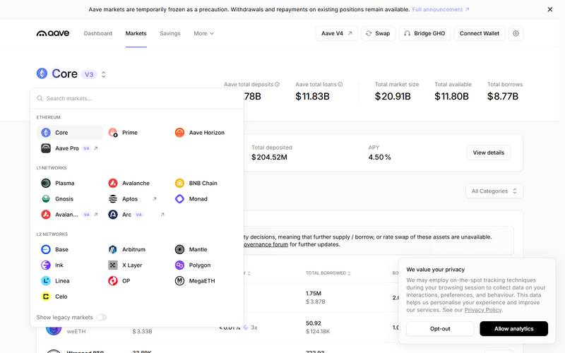Click Allow analytics in privacy popup
Image resolution: width=565 pixels, height=353 pixels.
(x=514, y=328)
